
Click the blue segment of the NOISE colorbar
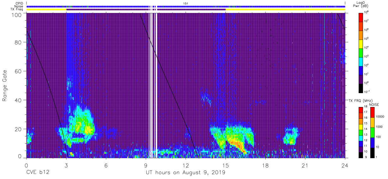tap(372, 143)
